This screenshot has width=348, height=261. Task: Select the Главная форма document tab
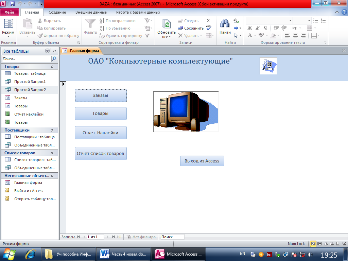pos(81,51)
